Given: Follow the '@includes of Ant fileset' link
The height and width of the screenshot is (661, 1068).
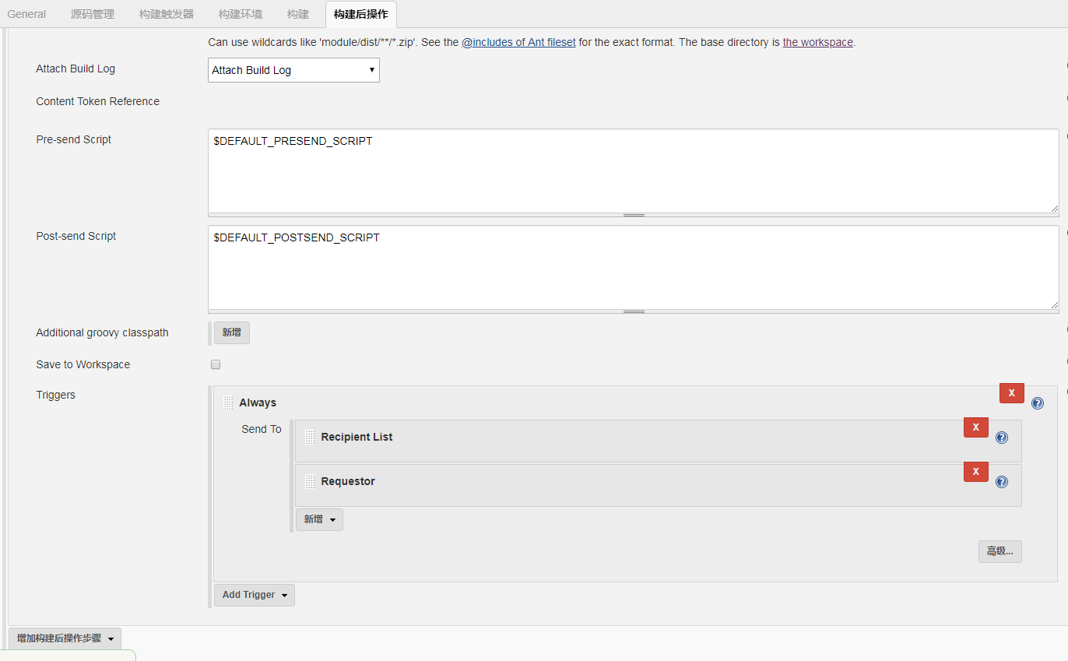Looking at the screenshot, I should [x=518, y=42].
